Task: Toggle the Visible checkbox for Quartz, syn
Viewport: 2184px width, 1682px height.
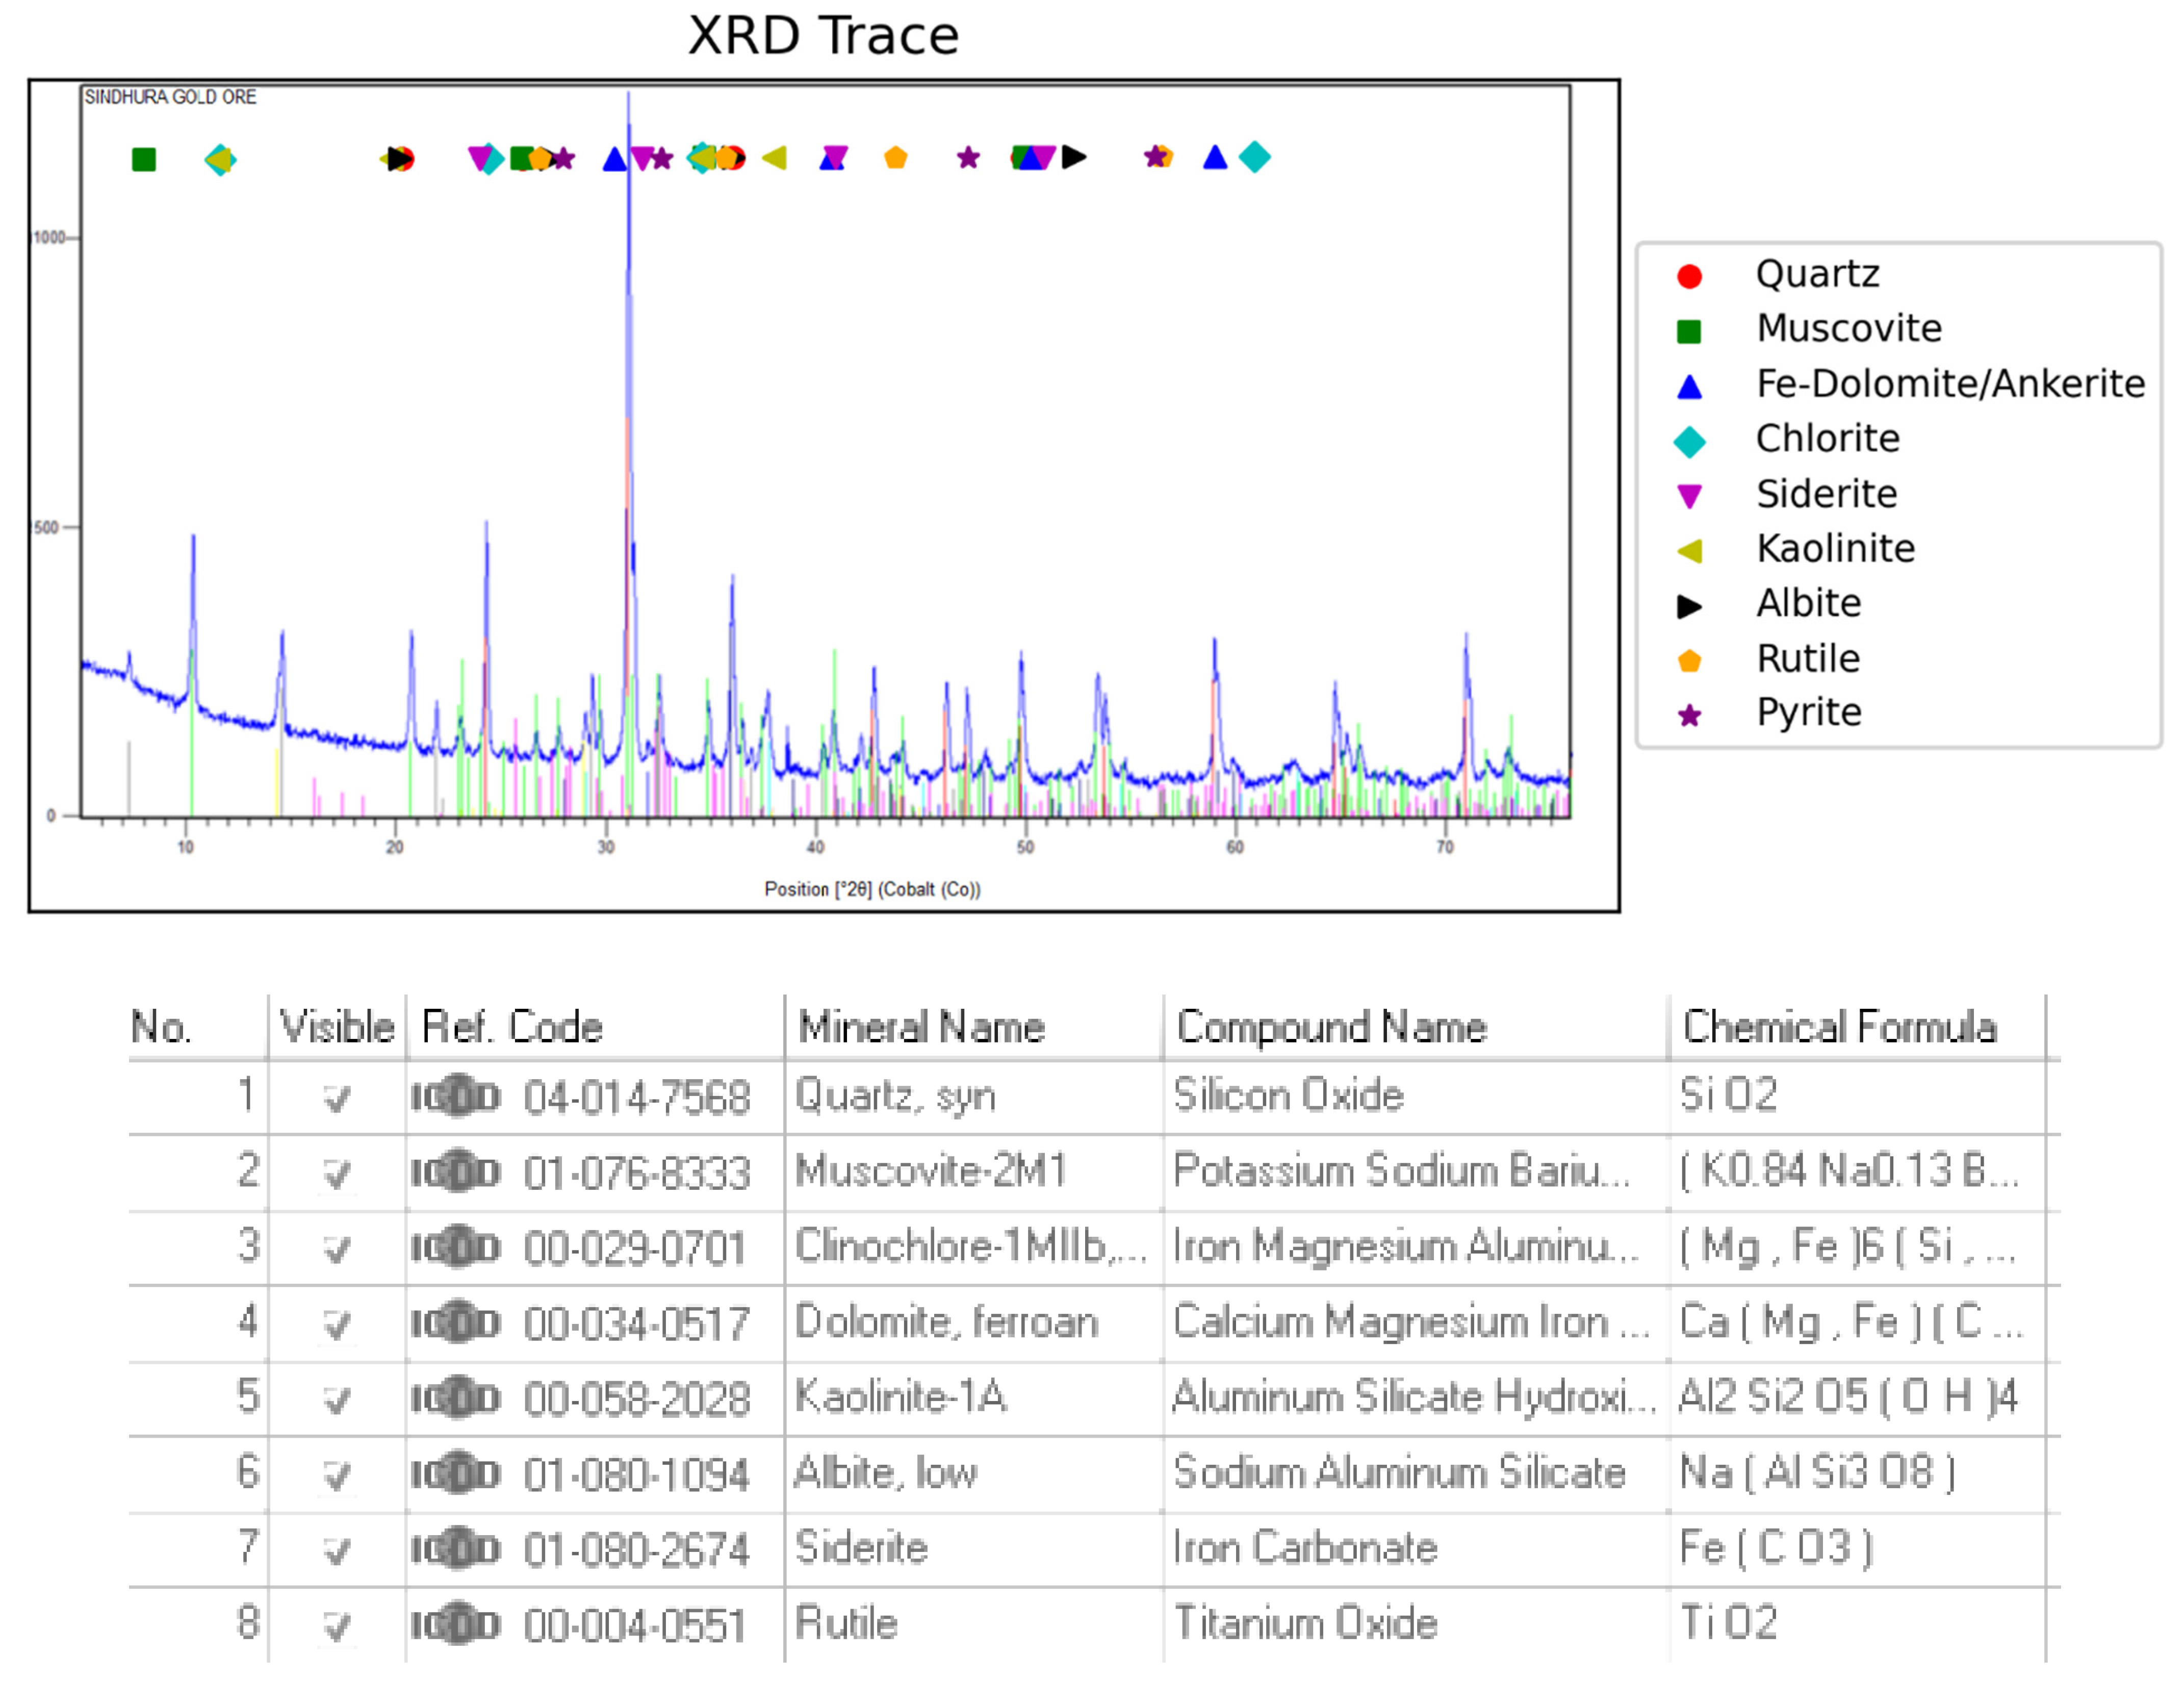Action: [x=337, y=1098]
